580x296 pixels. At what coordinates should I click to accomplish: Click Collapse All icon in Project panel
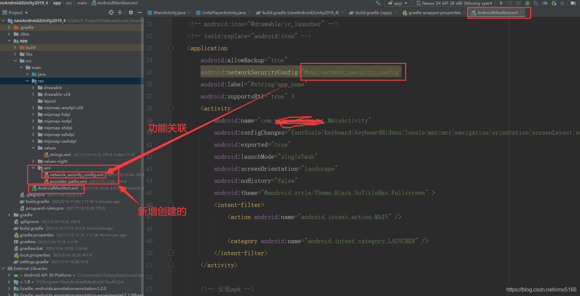[x=120, y=12]
